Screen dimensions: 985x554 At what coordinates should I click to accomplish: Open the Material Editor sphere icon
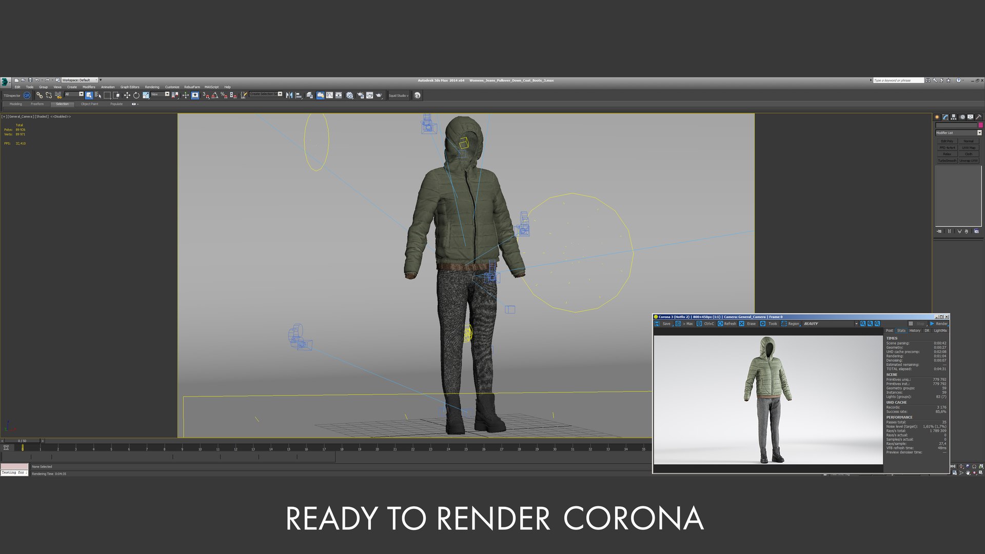(349, 95)
